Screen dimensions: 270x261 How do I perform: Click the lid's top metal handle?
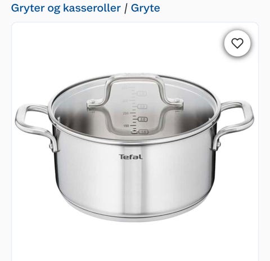coord(135,91)
